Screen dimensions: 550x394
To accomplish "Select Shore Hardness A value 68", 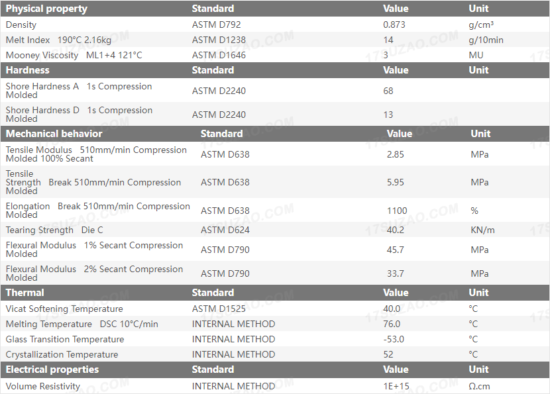I will point(388,91).
